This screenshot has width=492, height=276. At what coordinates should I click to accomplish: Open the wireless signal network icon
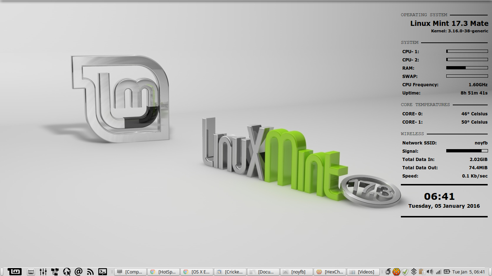point(438,272)
